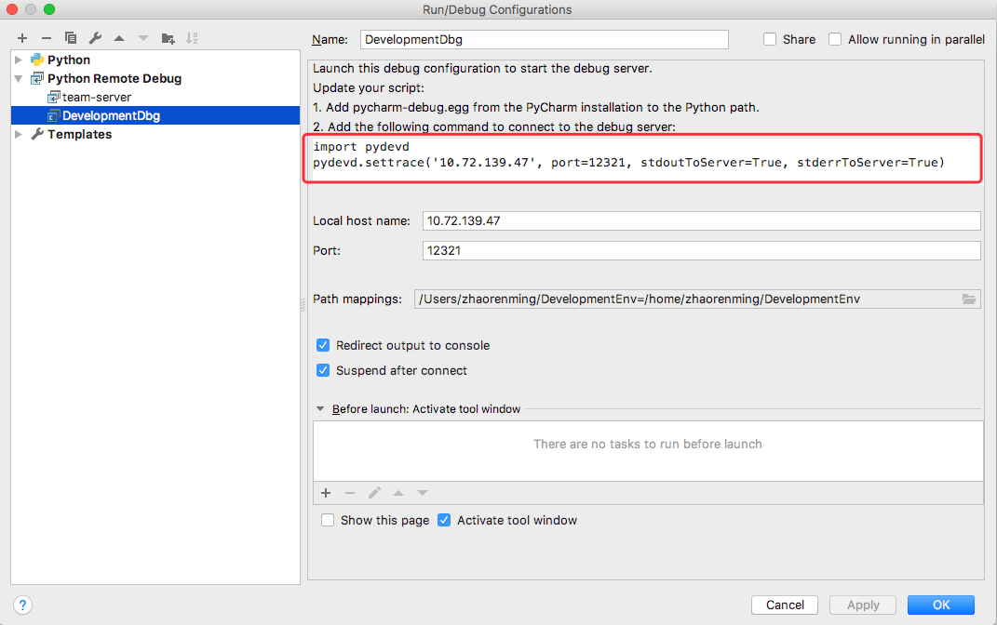Add a before launch task with plus
The height and width of the screenshot is (625, 997).
click(x=326, y=493)
